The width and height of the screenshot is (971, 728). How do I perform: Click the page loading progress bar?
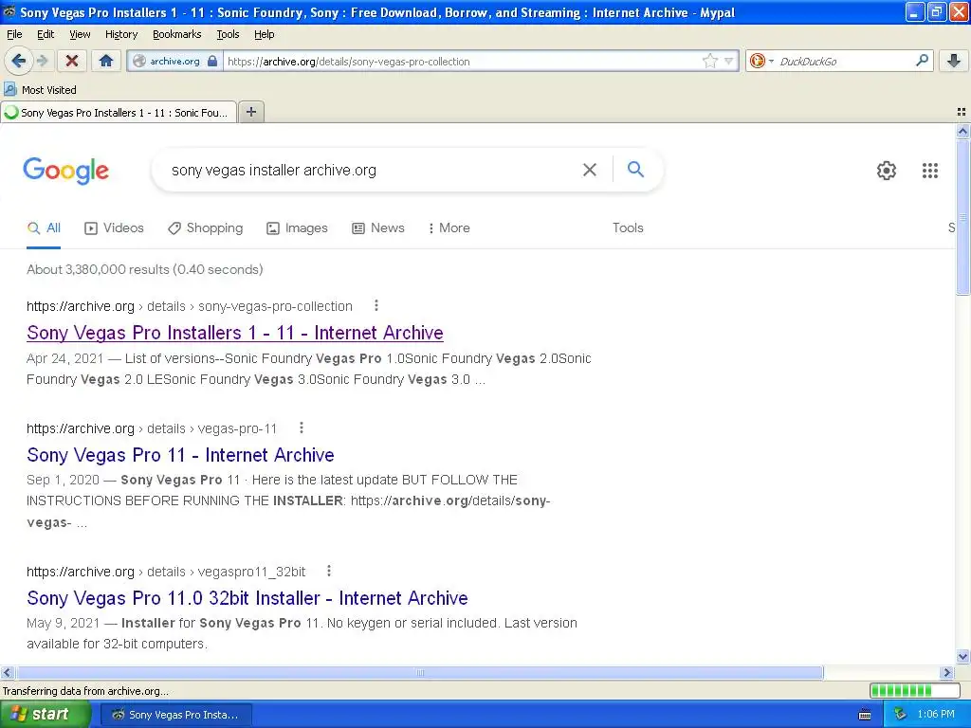915,690
